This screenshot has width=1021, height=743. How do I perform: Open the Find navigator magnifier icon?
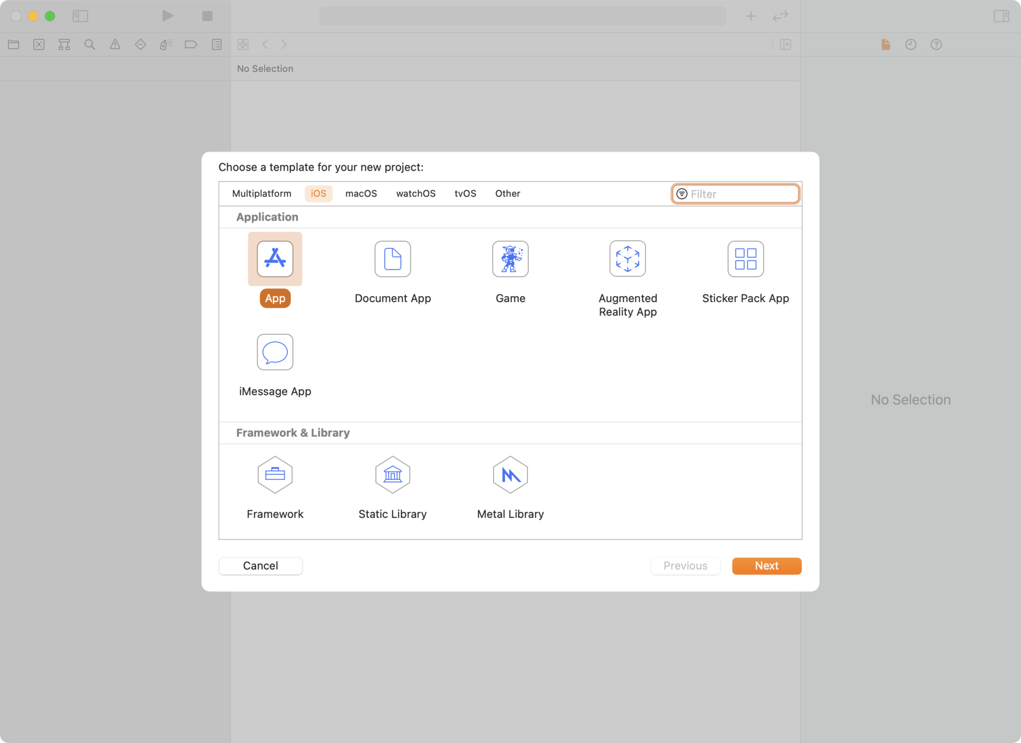tap(90, 45)
